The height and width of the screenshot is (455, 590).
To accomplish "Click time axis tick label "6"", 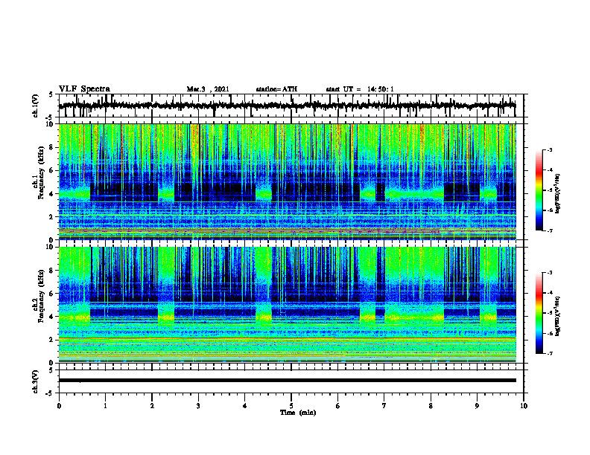I will pos(337,406).
